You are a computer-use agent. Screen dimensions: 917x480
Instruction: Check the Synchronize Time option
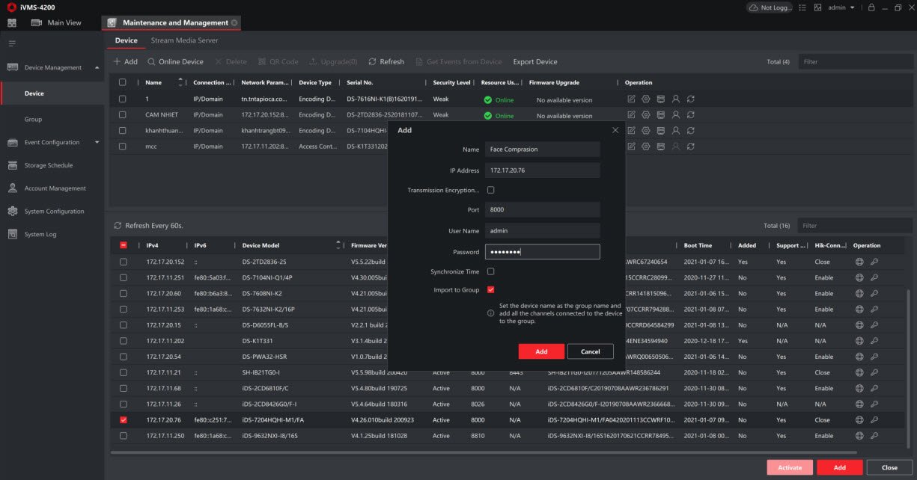pos(491,271)
